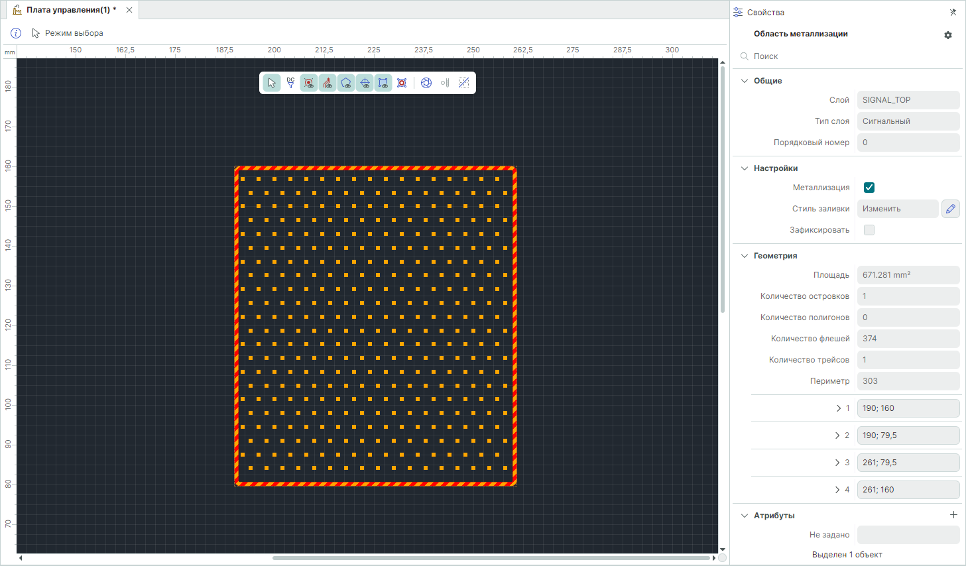Click Изменить fill style button
The width and height of the screenshot is (966, 566).
pyautogui.click(x=898, y=209)
